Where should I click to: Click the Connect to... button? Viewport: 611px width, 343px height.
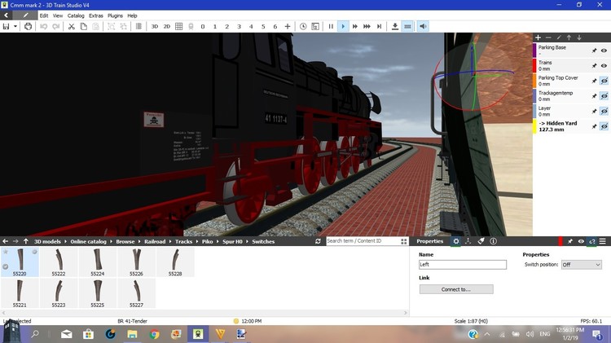tap(456, 289)
